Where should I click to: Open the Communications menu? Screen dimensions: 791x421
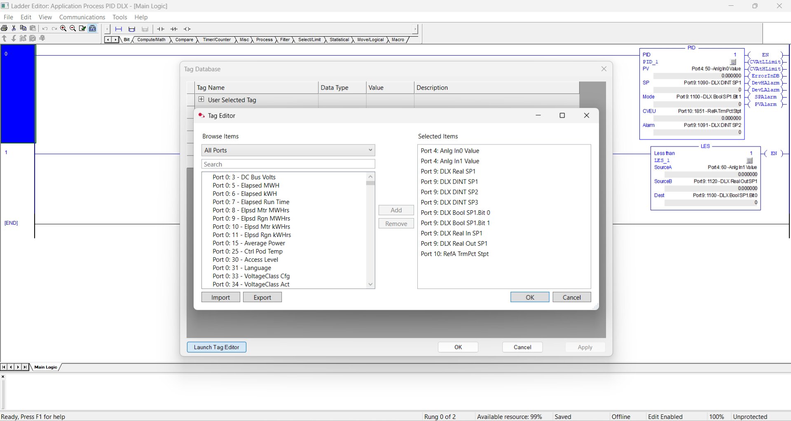click(82, 17)
